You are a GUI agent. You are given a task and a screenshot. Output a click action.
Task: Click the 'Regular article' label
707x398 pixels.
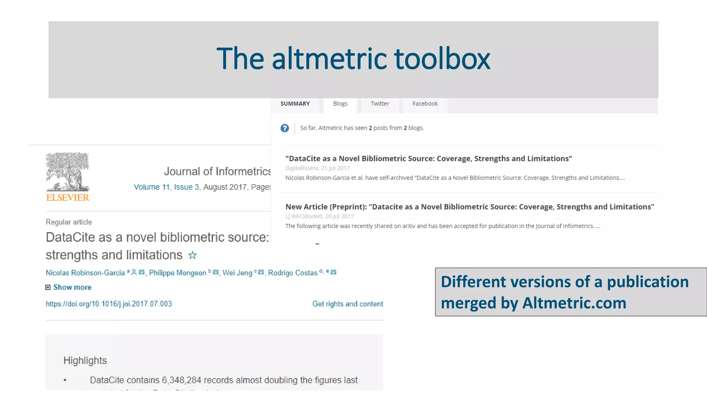click(x=69, y=222)
